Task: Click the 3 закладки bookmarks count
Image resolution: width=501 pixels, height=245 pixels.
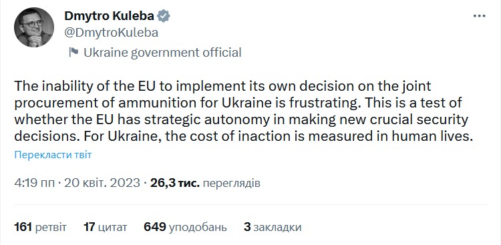Action: pyautogui.click(x=273, y=227)
